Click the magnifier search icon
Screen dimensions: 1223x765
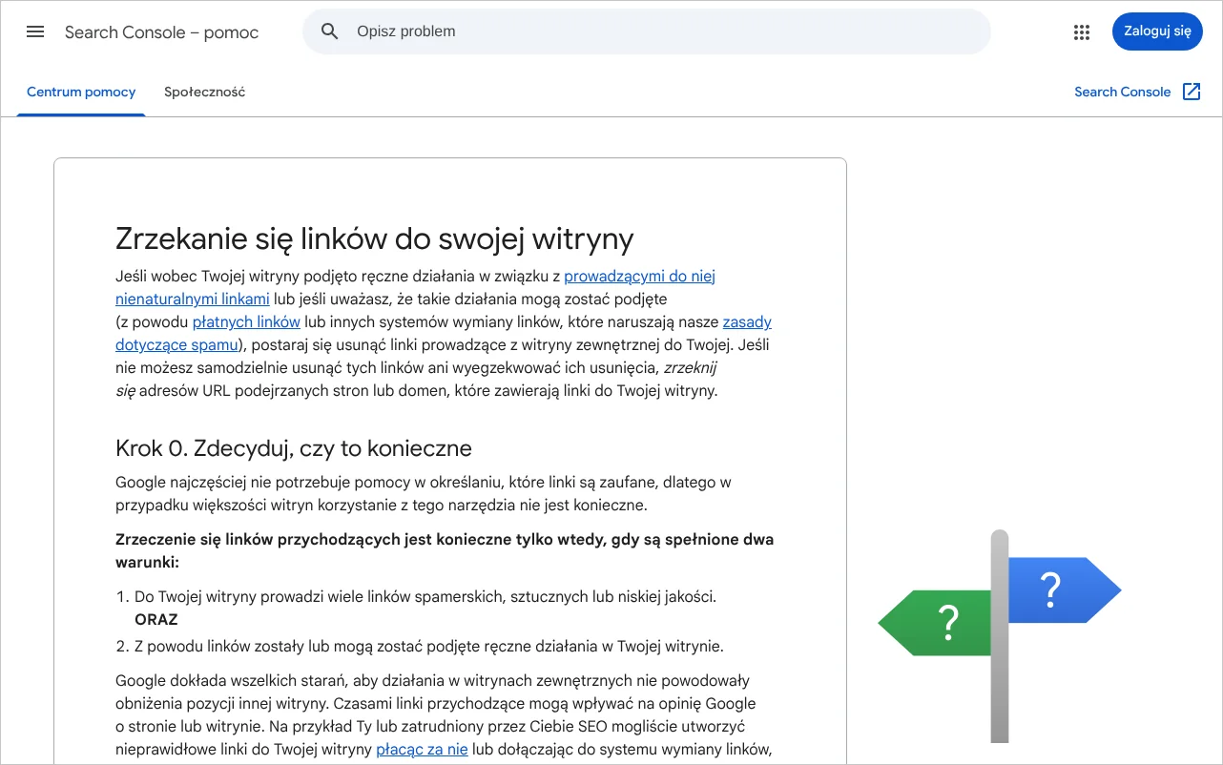tap(330, 31)
